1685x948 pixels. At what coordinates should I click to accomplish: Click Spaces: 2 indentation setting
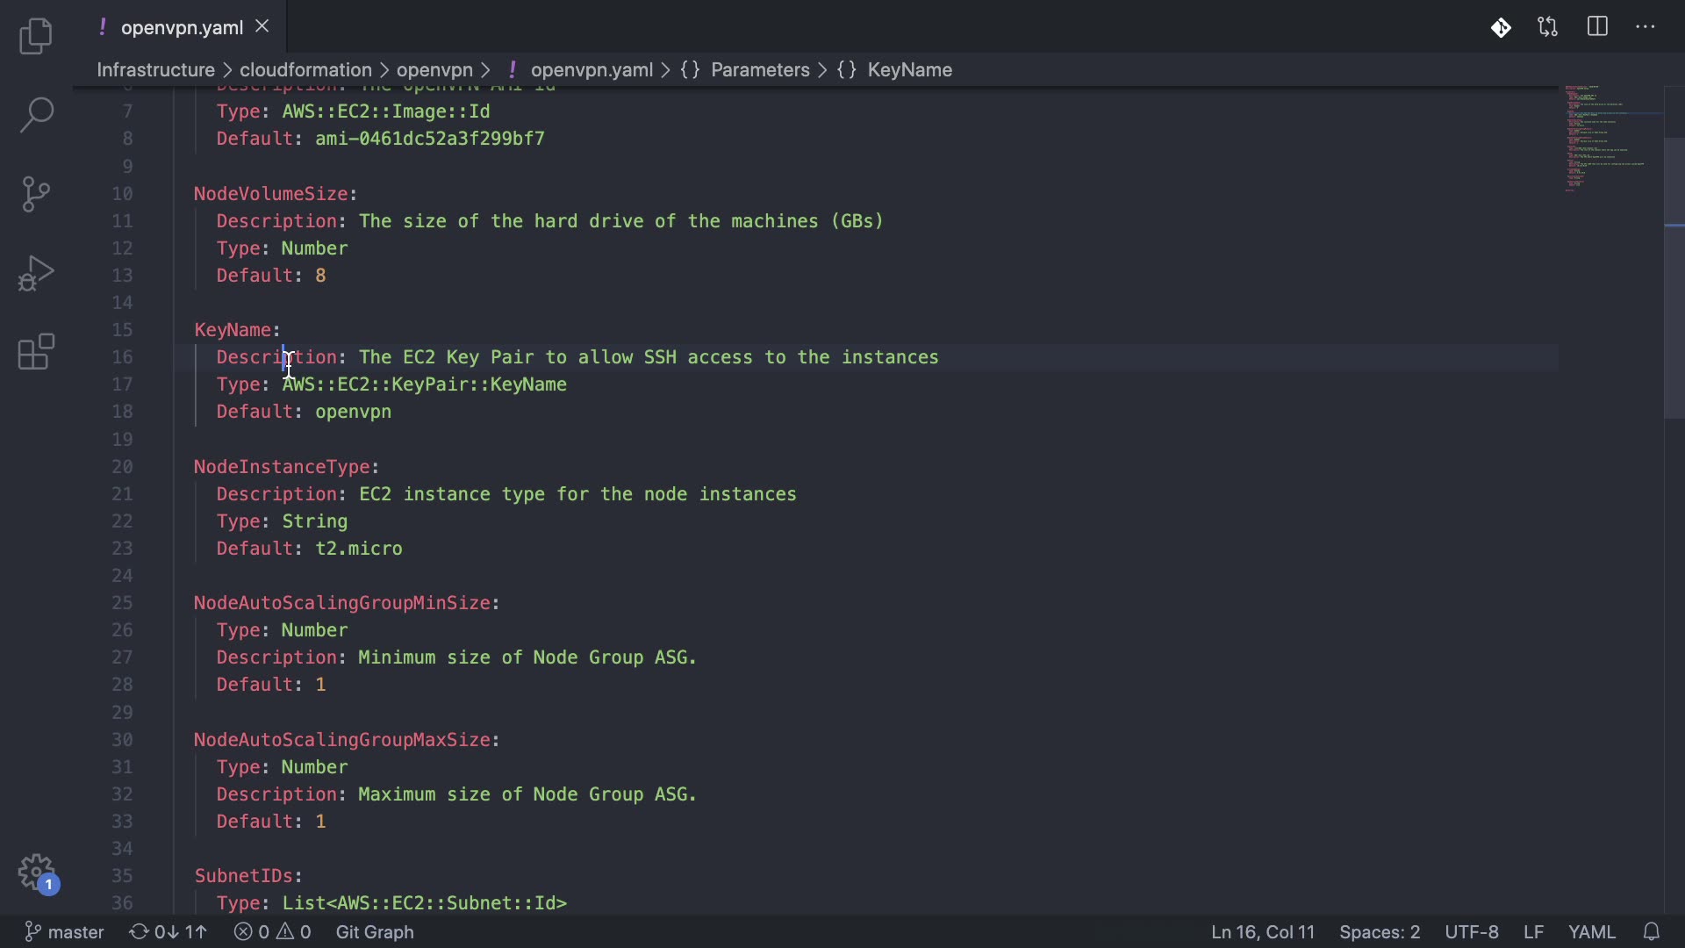click(1379, 931)
